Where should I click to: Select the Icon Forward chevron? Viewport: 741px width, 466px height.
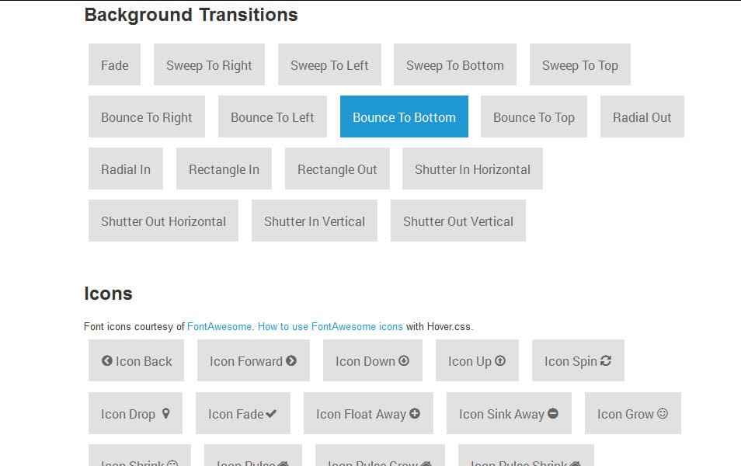click(252, 360)
